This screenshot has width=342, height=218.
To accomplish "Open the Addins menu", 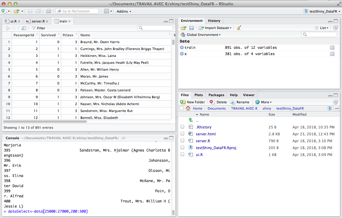I will 124,11.
